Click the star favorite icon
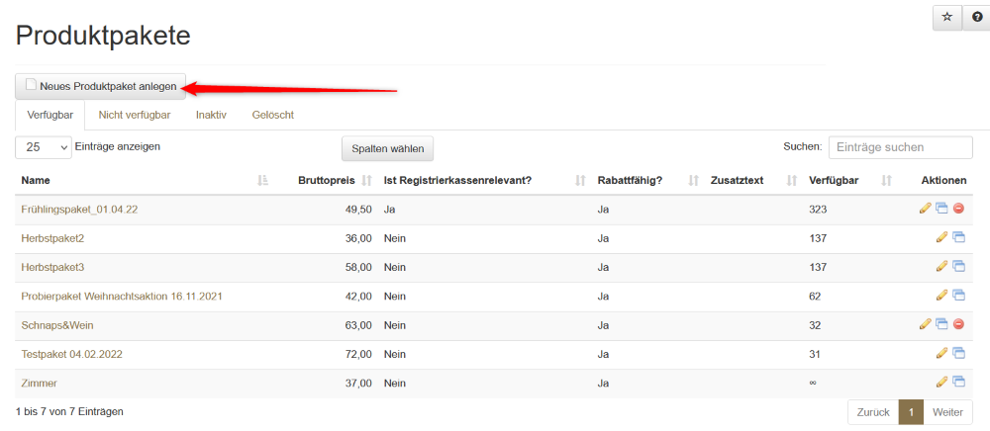 tap(946, 18)
